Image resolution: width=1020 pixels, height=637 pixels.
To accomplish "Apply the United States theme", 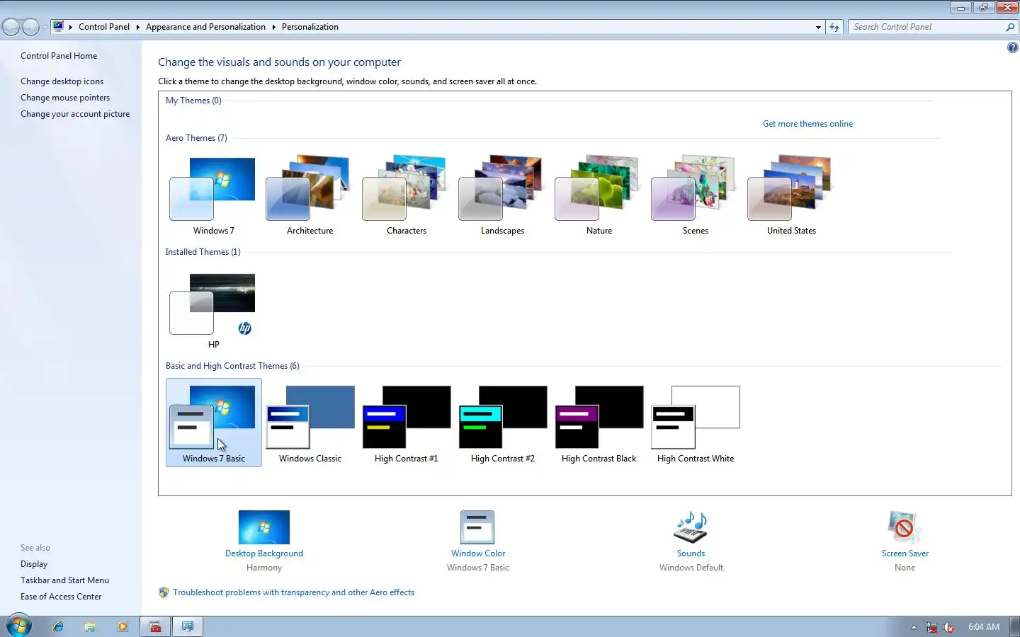I will pos(791,195).
